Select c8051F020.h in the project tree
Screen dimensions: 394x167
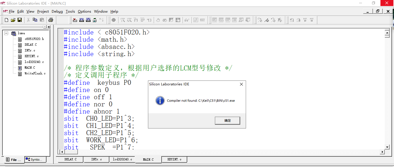tap(34, 39)
